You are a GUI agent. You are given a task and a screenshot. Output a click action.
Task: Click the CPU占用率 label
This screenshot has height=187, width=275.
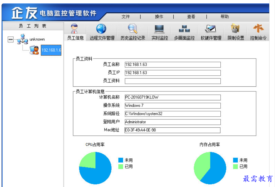click(x=95, y=144)
